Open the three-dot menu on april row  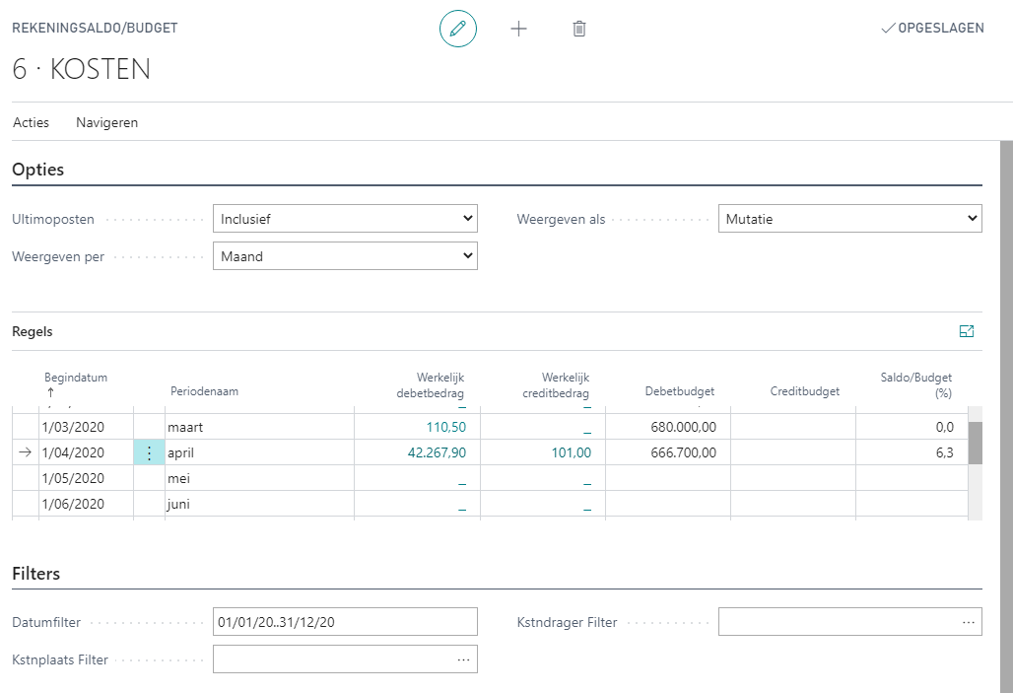(149, 453)
